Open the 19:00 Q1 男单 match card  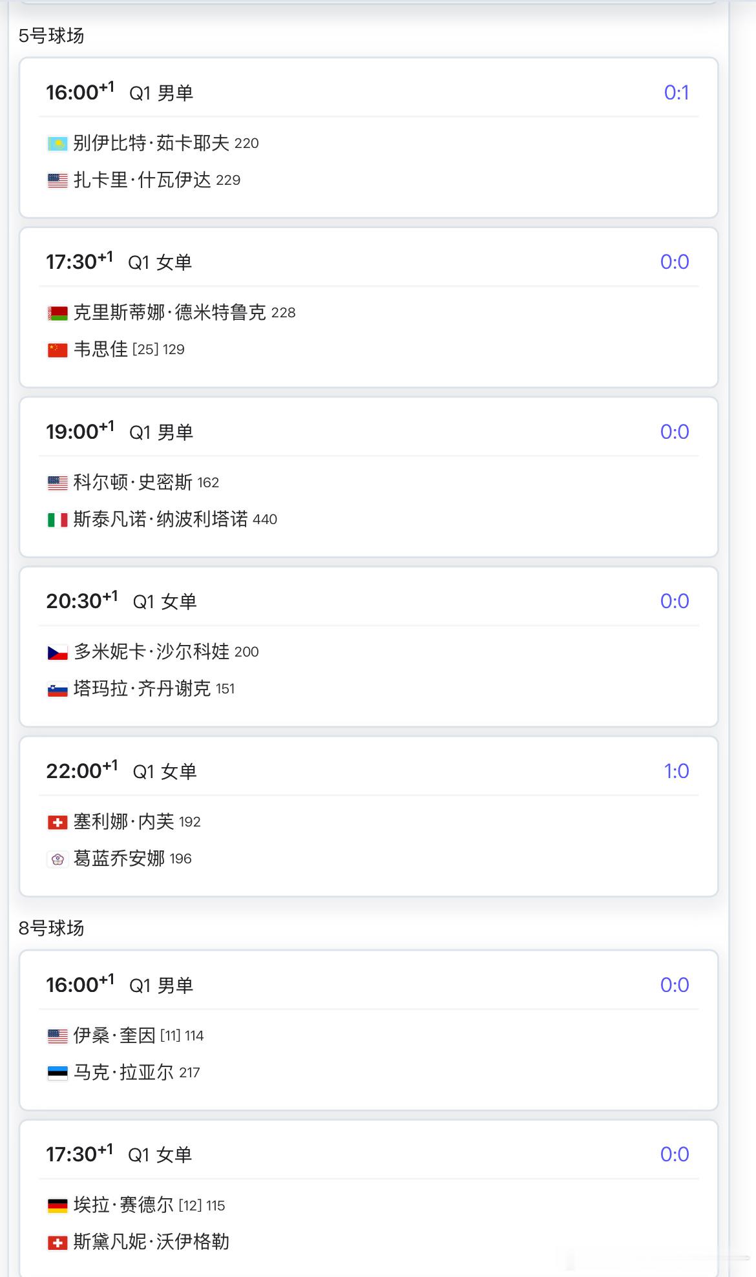click(368, 477)
